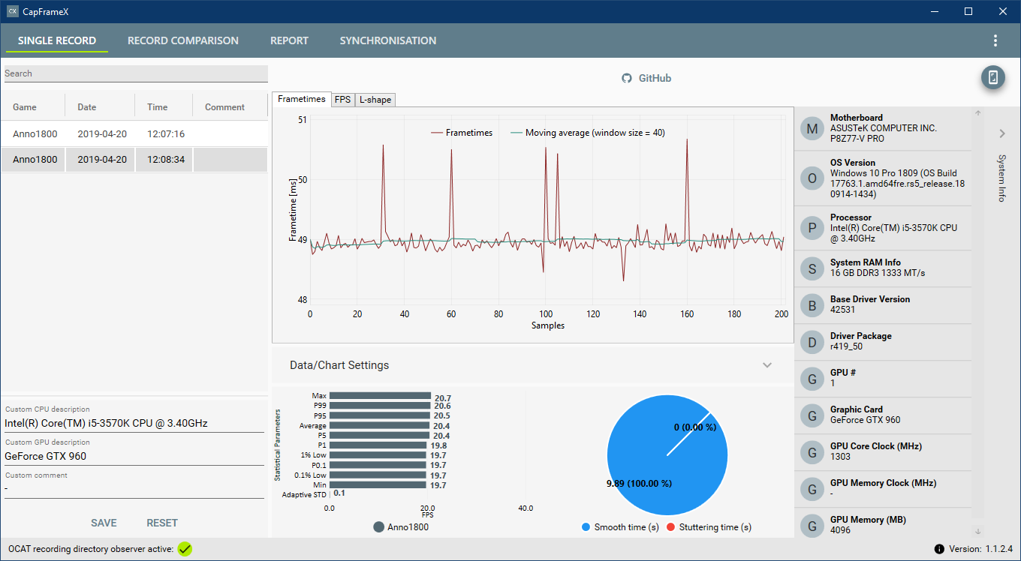Click the CapFrameX app logo
Screen dimensions: 1021x561
click(x=13, y=11)
